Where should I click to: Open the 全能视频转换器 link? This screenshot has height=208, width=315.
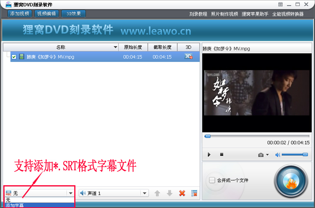[288, 14]
